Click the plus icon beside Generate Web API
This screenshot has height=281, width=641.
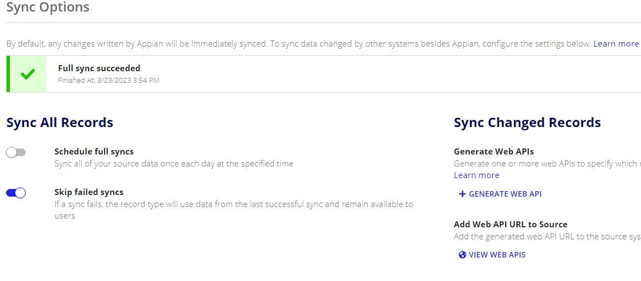463,194
